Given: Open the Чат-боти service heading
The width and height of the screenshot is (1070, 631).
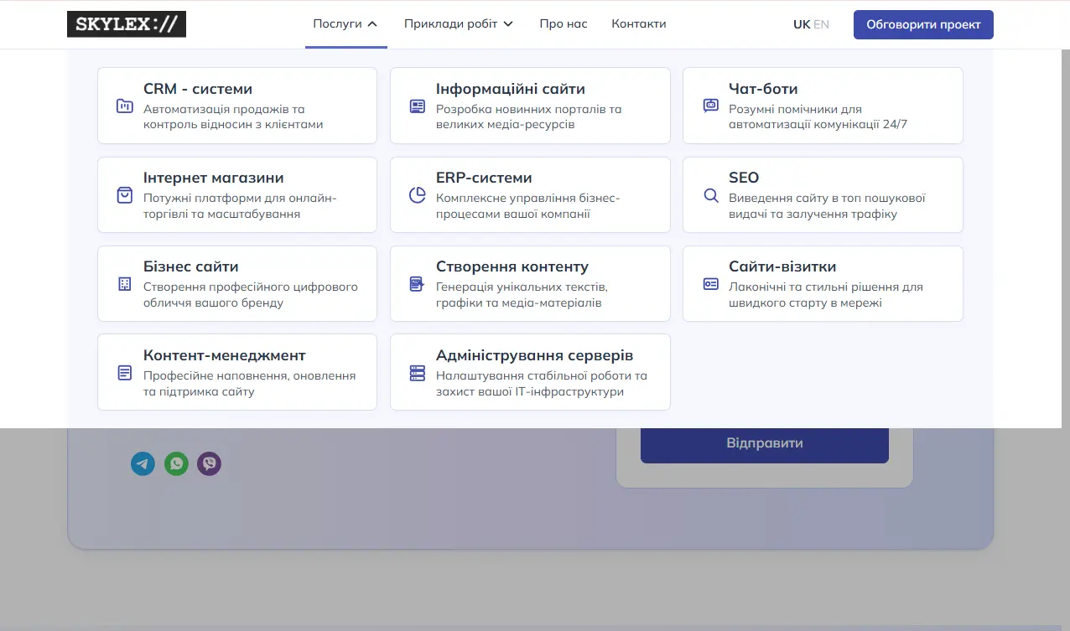Looking at the screenshot, I should click(763, 89).
